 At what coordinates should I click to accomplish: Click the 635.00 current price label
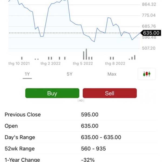tap(151, 33)
